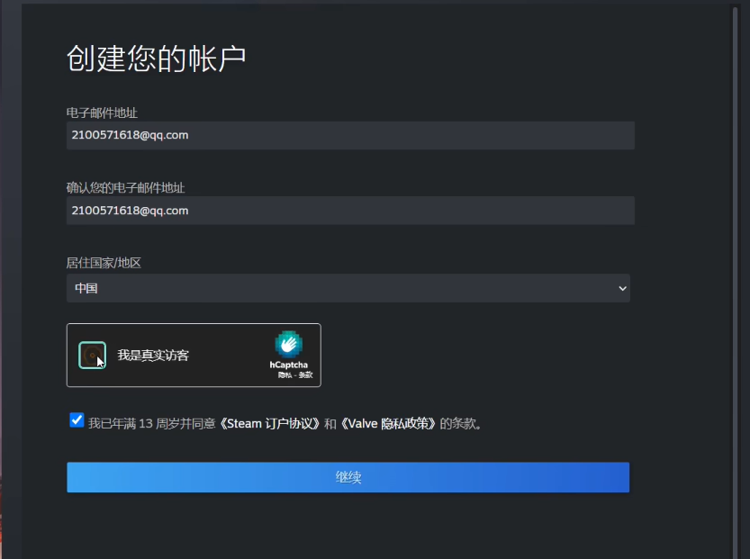Open hCaptcha 隐私 link
The height and width of the screenshot is (559, 750).
tap(285, 374)
